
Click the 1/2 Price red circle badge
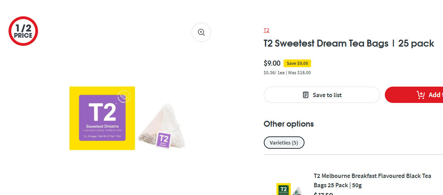point(23,31)
